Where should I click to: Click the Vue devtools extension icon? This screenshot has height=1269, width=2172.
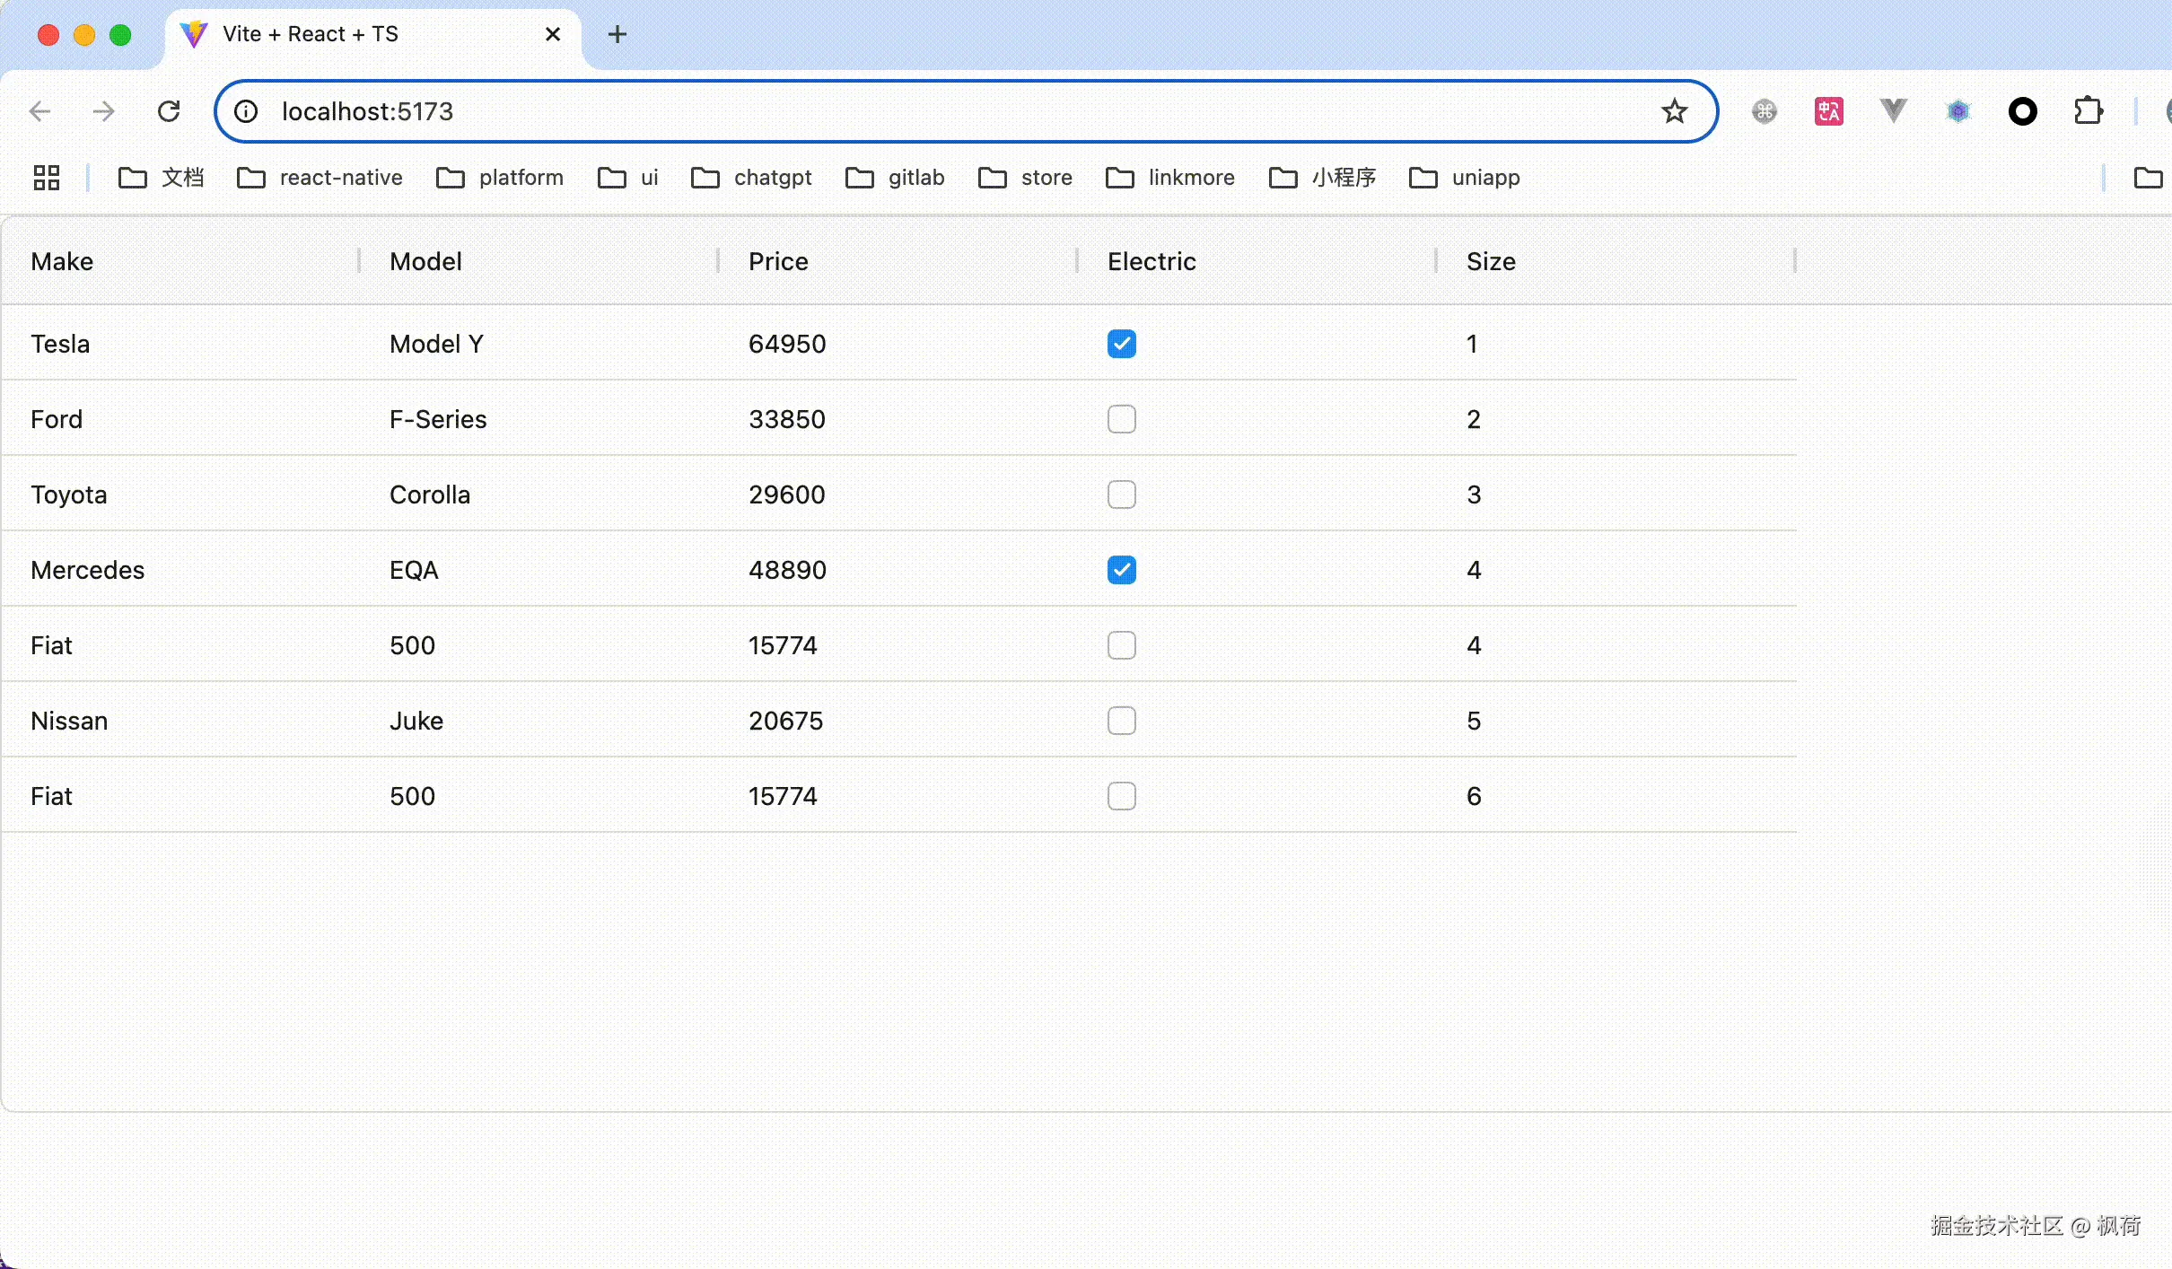[x=1893, y=111]
